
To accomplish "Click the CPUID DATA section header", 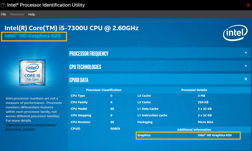I will click(x=79, y=80).
